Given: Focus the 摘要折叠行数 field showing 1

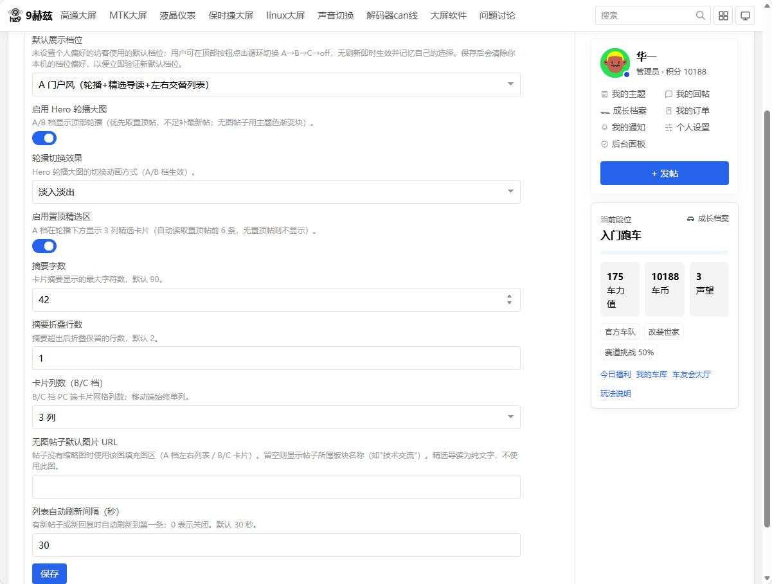Looking at the screenshot, I should click(276, 358).
